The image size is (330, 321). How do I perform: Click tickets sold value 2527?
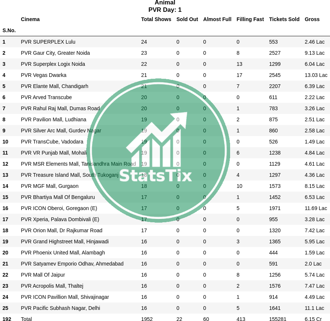(275, 53)
